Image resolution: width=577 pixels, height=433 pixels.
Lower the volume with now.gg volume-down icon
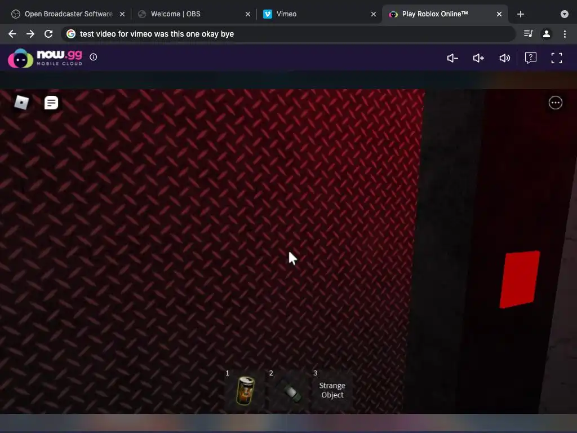(x=452, y=58)
